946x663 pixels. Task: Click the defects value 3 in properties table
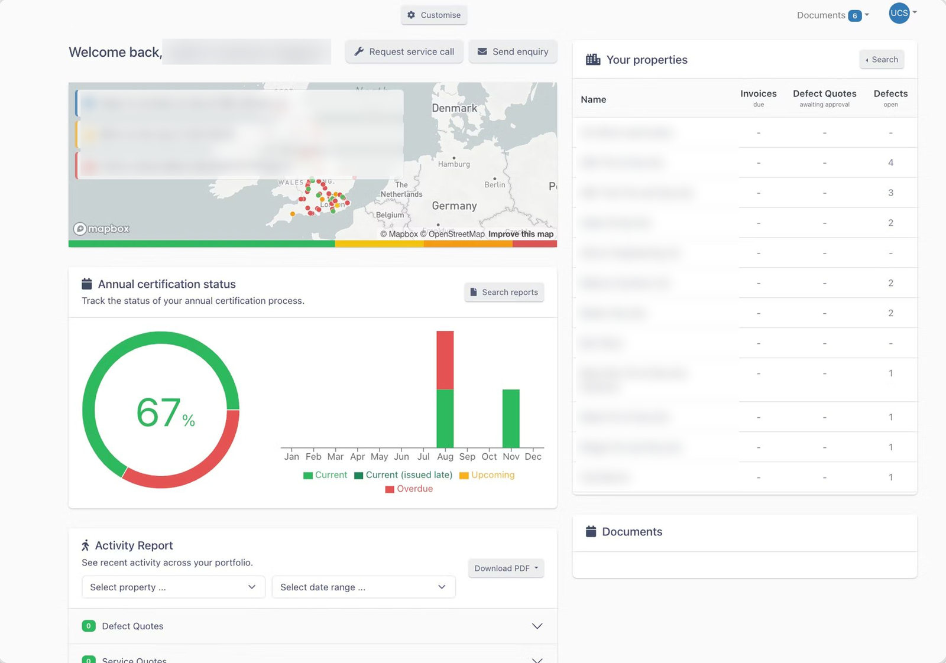891,193
